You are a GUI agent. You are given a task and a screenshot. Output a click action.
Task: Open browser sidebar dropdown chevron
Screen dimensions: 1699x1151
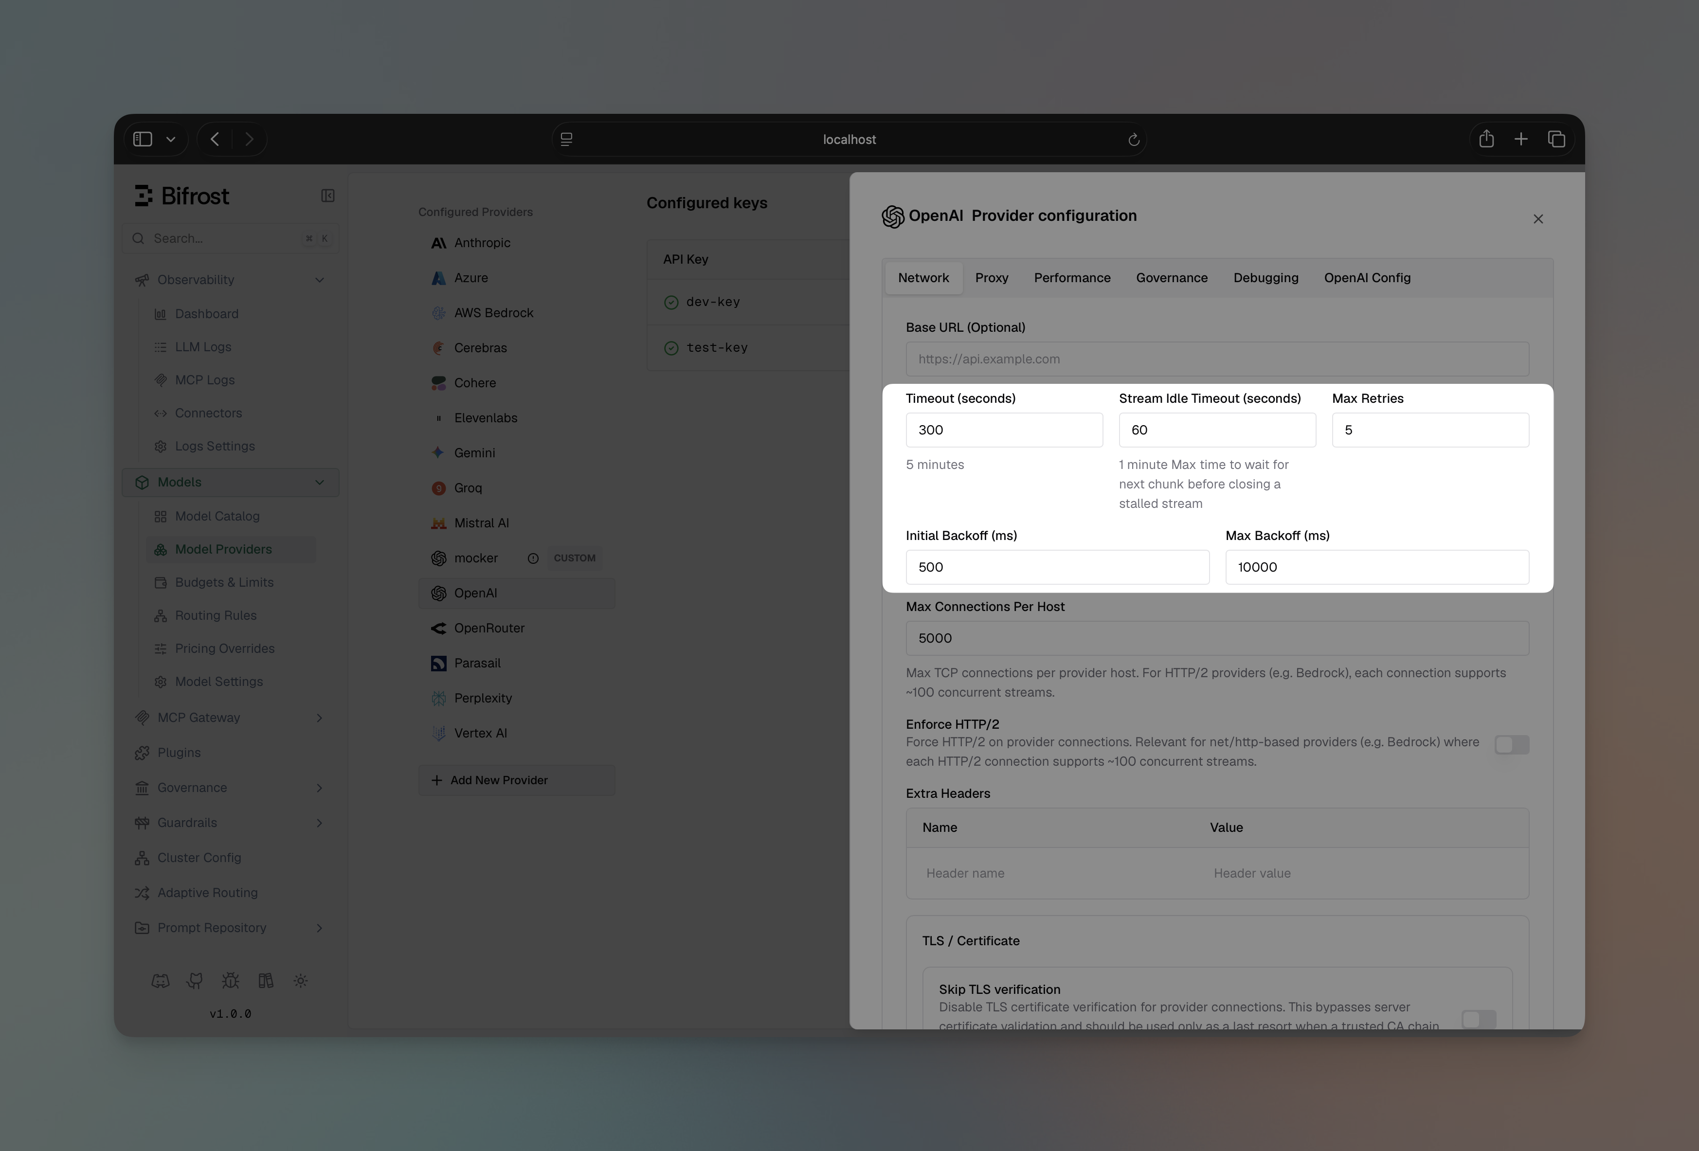pyautogui.click(x=170, y=139)
